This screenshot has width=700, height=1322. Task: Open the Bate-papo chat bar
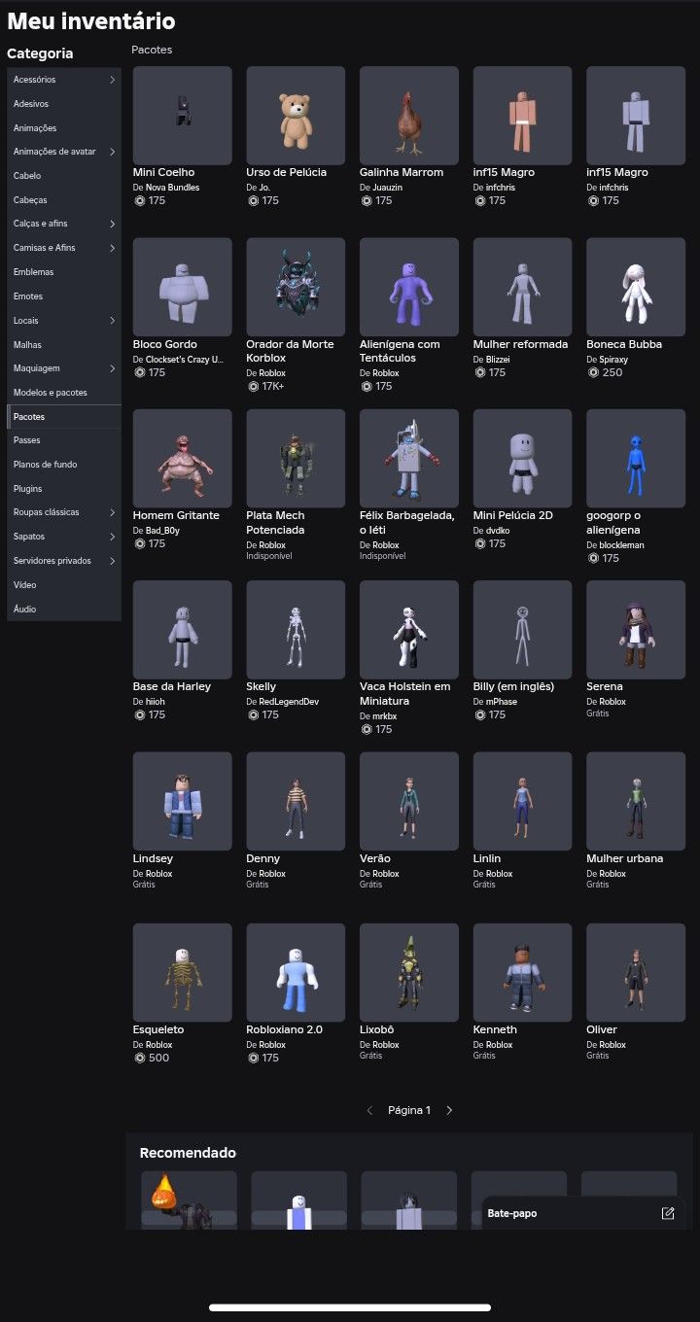(x=584, y=1213)
